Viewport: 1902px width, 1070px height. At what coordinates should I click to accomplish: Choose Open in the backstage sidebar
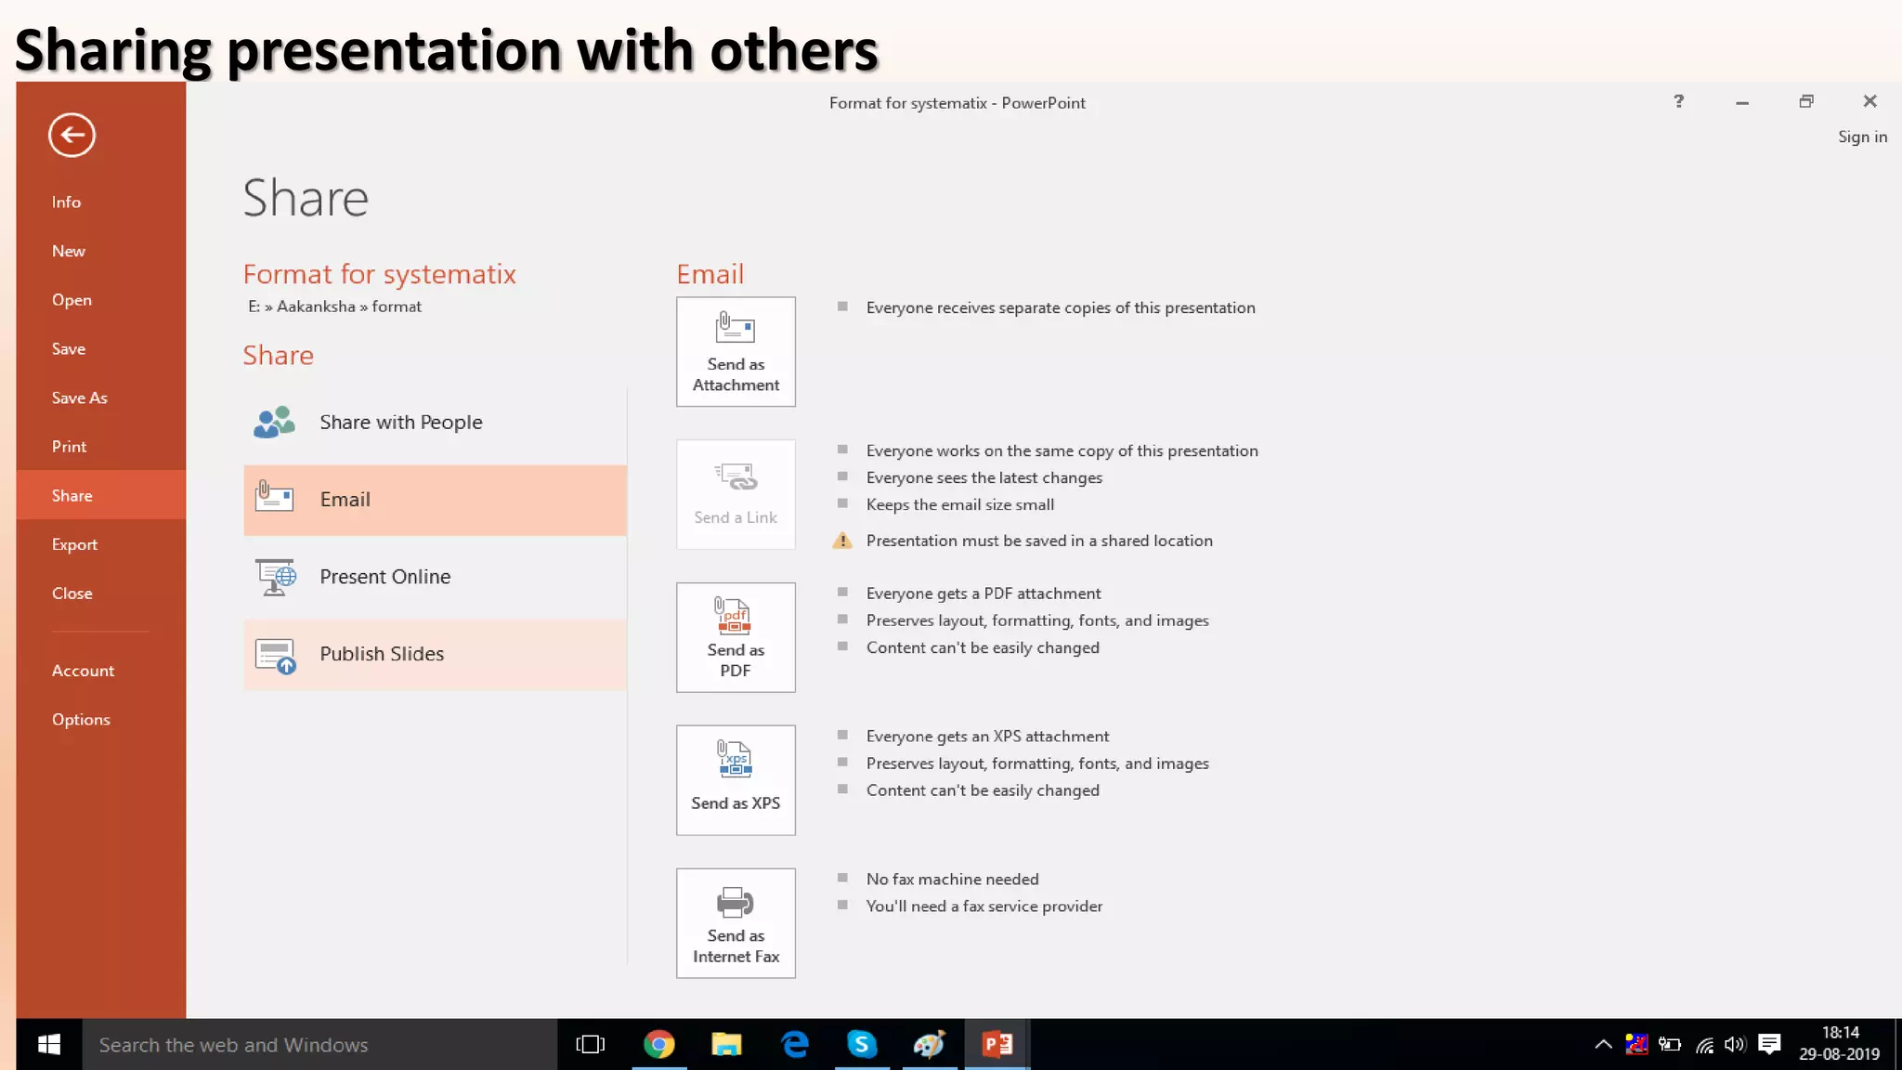pos(72,300)
